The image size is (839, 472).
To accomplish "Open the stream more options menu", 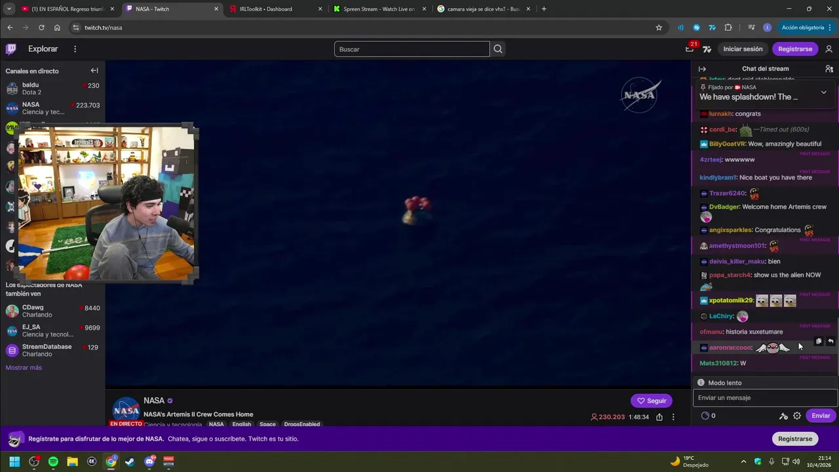I will [673, 417].
